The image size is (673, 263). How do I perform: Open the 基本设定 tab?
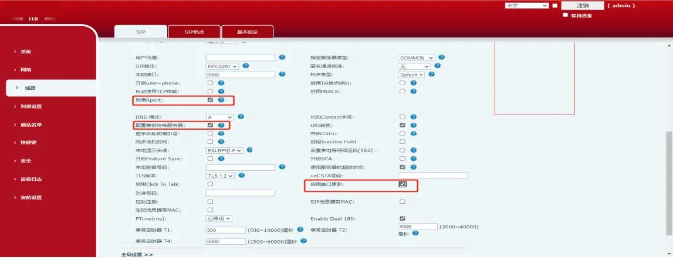(x=247, y=32)
